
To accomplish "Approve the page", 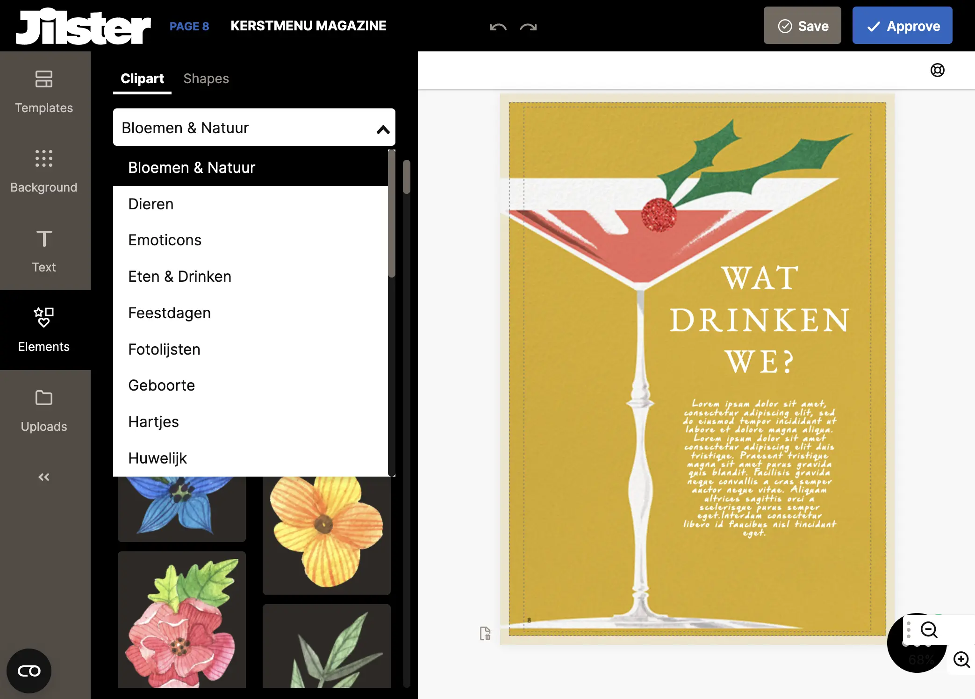I will click(902, 26).
